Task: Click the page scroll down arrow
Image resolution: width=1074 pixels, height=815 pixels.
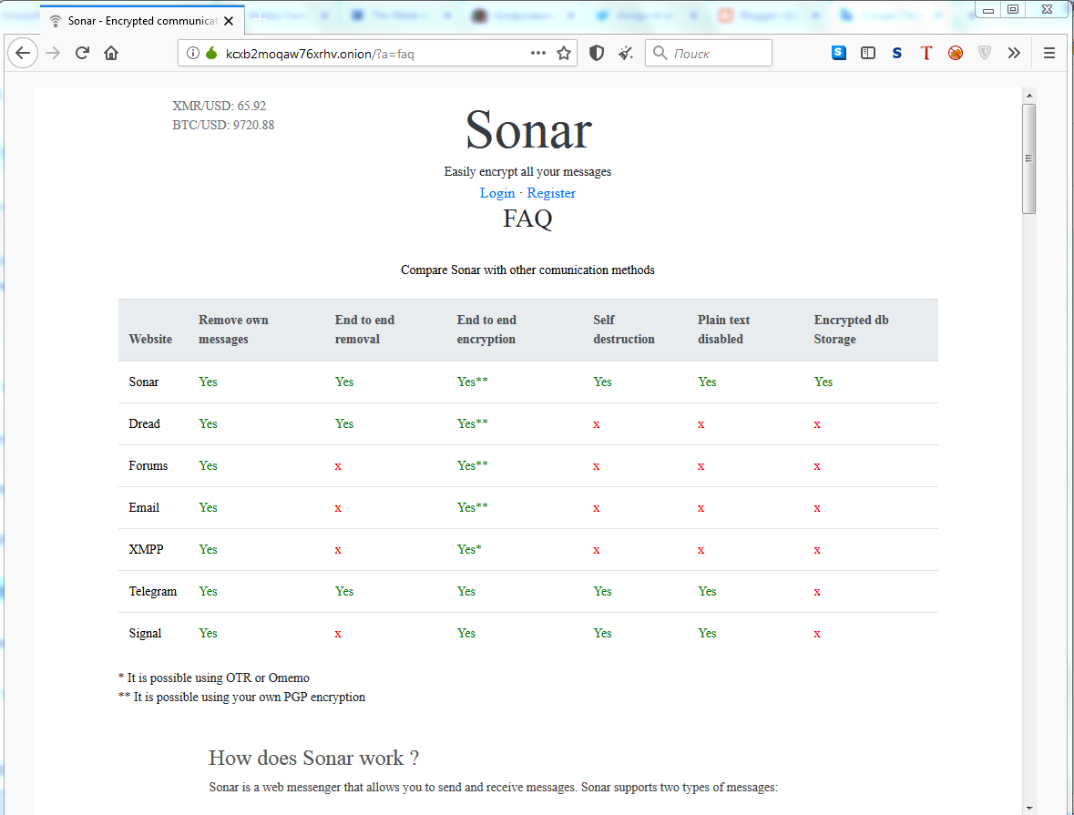Action: (x=1028, y=808)
